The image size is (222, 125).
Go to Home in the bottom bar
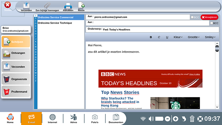pos(10,118)
